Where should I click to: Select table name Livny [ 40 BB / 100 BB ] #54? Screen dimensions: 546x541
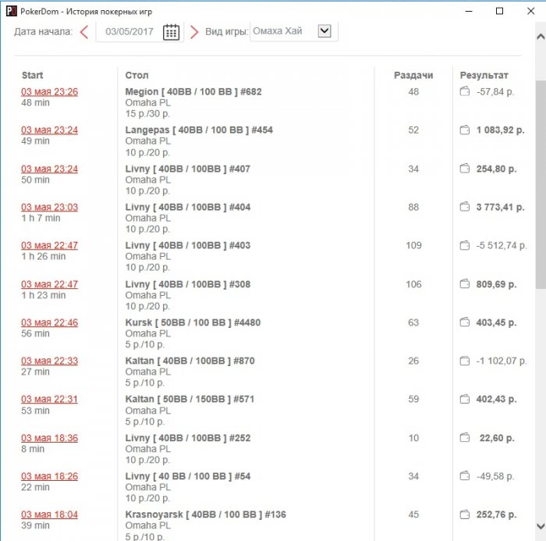tap(188, 476)
